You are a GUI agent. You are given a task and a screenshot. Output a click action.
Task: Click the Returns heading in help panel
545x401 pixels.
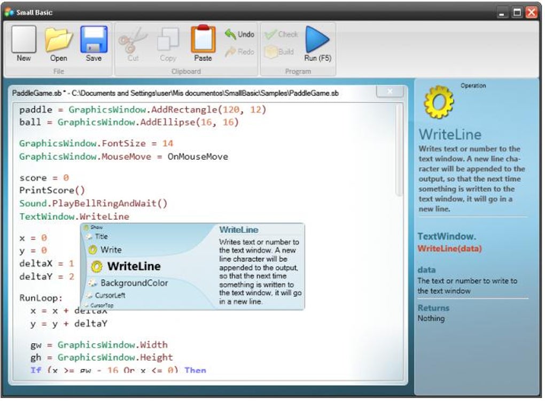(433, 308)
